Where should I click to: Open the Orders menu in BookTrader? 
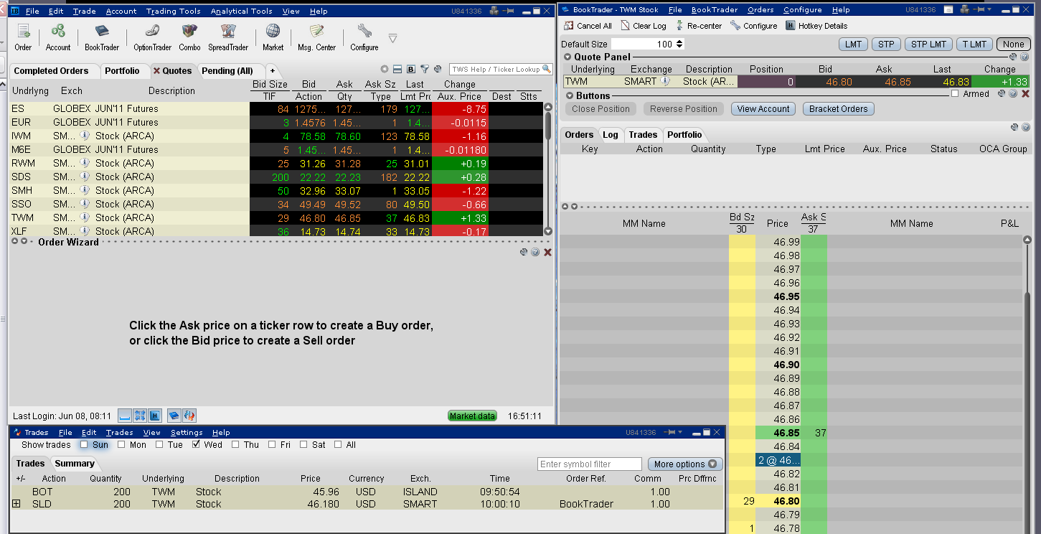pos(760,9)
